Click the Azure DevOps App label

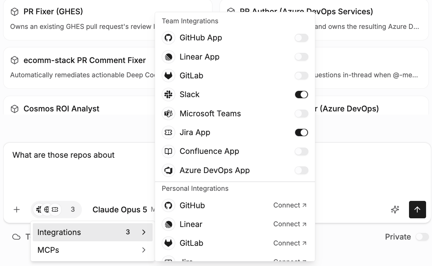[x=215, y=170]
